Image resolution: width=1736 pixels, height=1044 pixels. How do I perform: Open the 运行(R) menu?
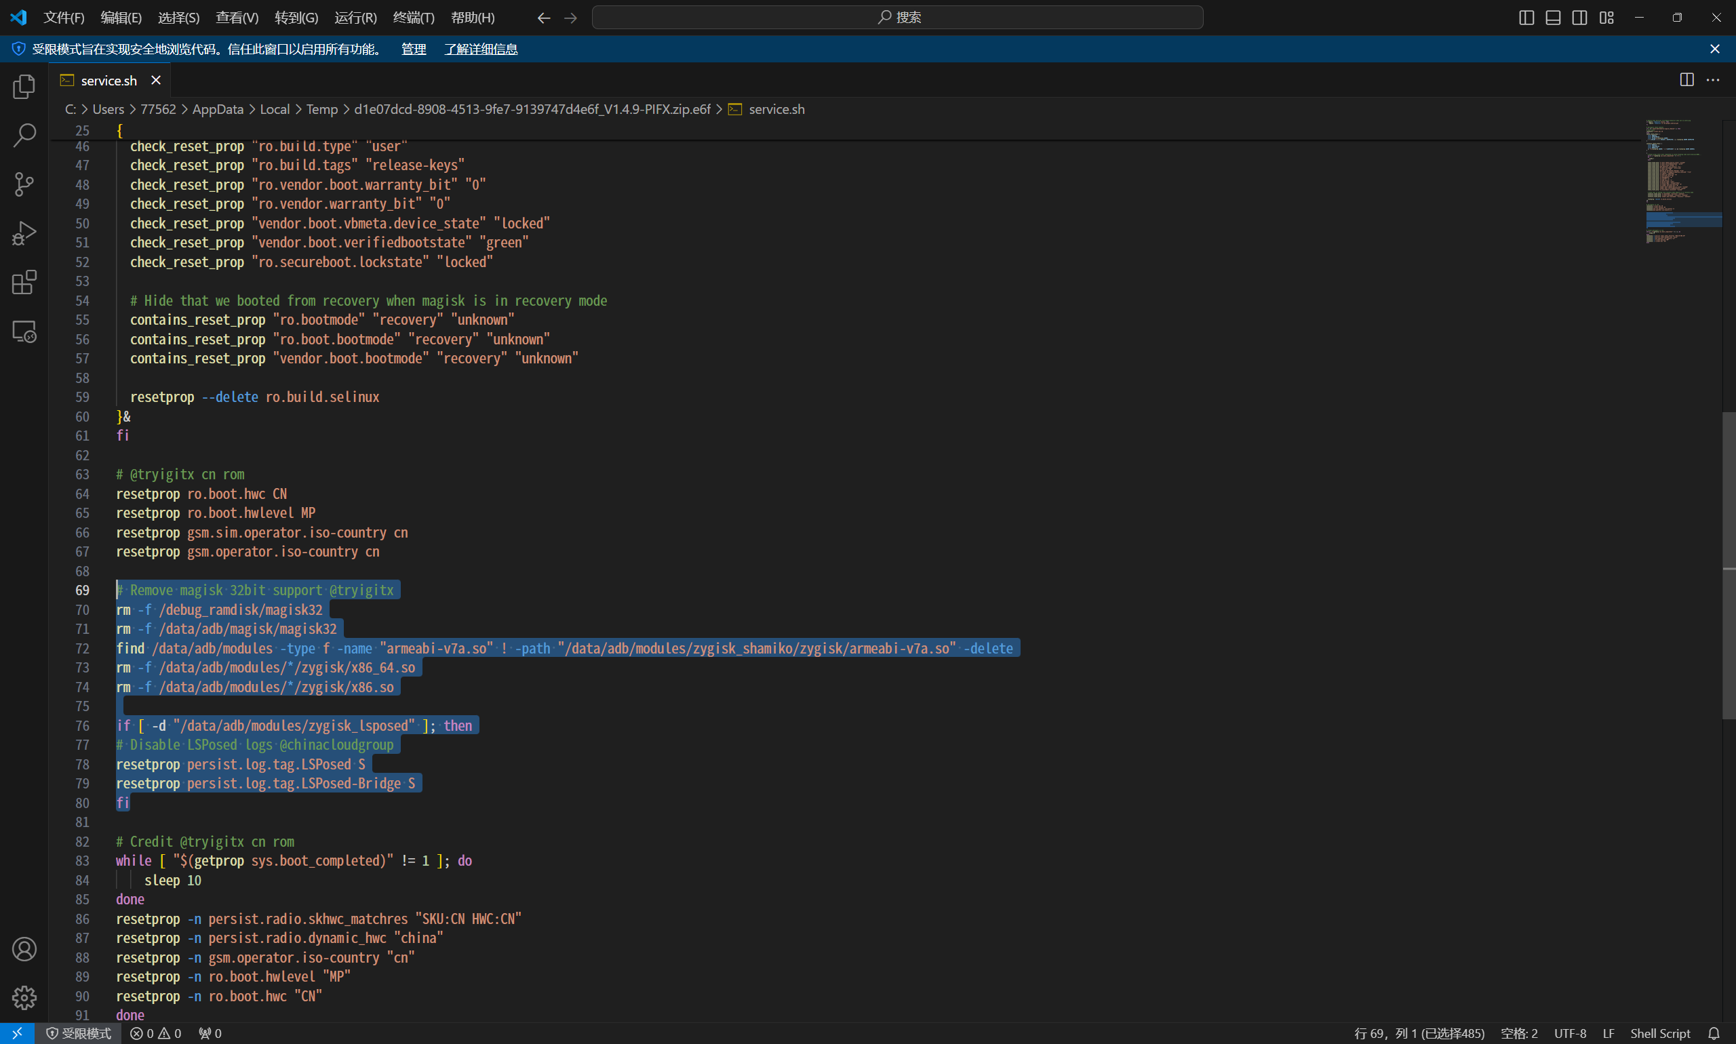(x=355, y=18)
